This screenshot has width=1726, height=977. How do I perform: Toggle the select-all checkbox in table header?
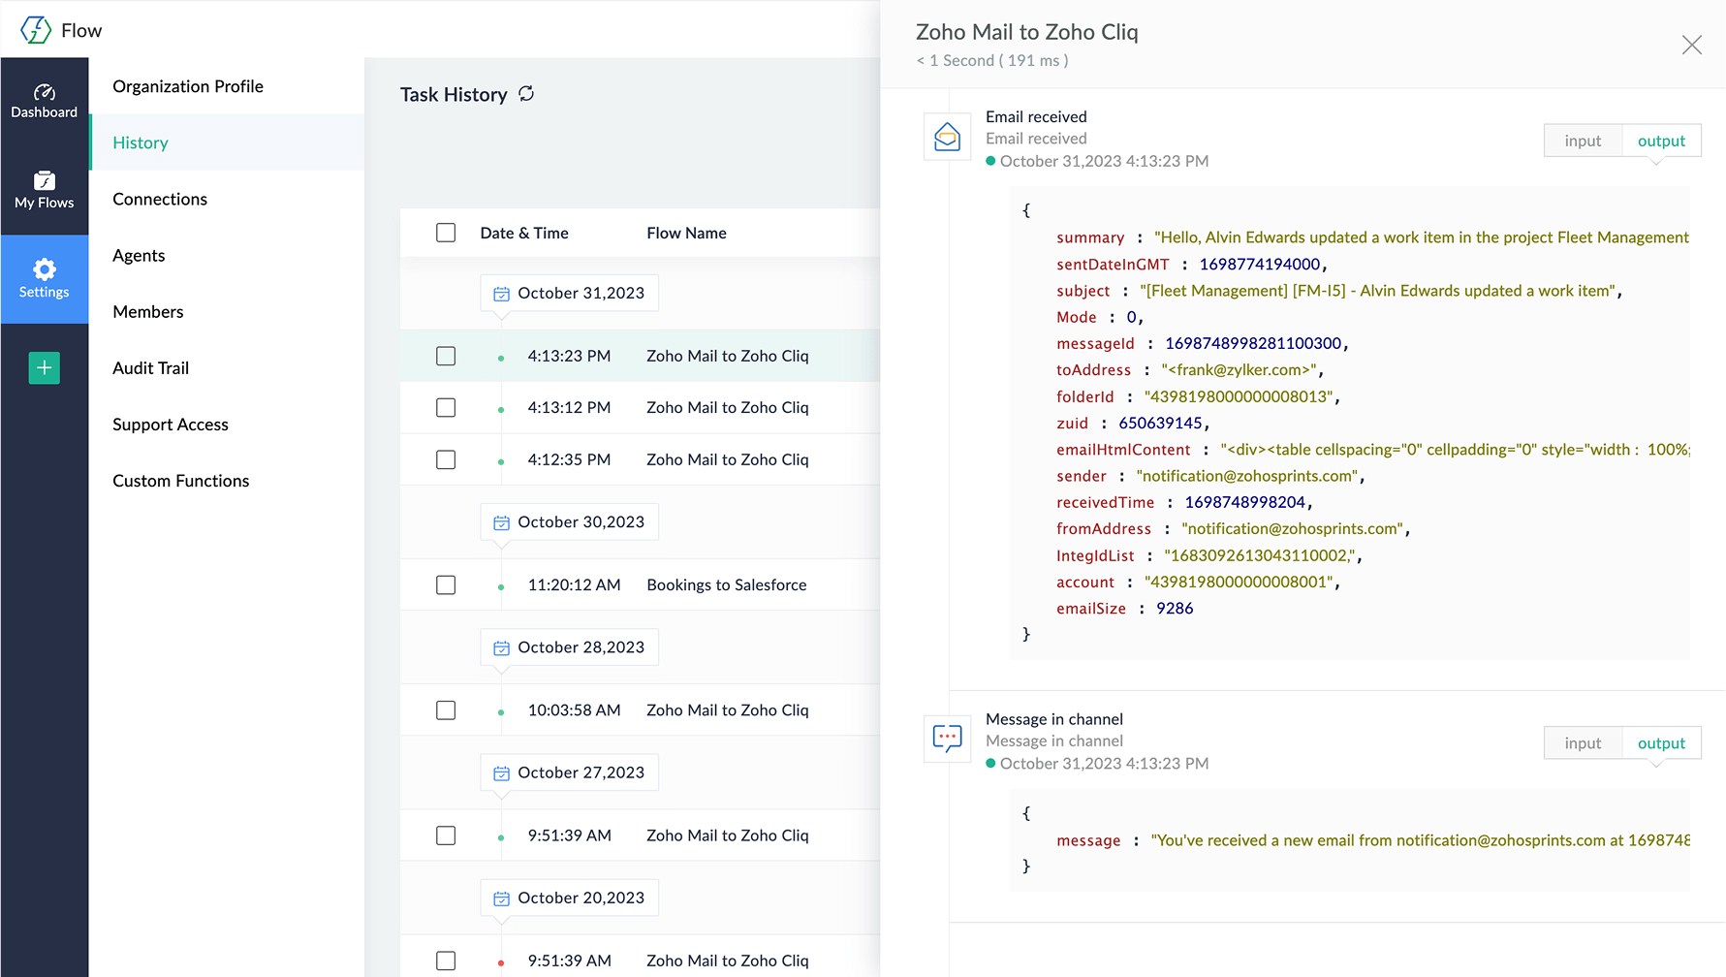446,233
